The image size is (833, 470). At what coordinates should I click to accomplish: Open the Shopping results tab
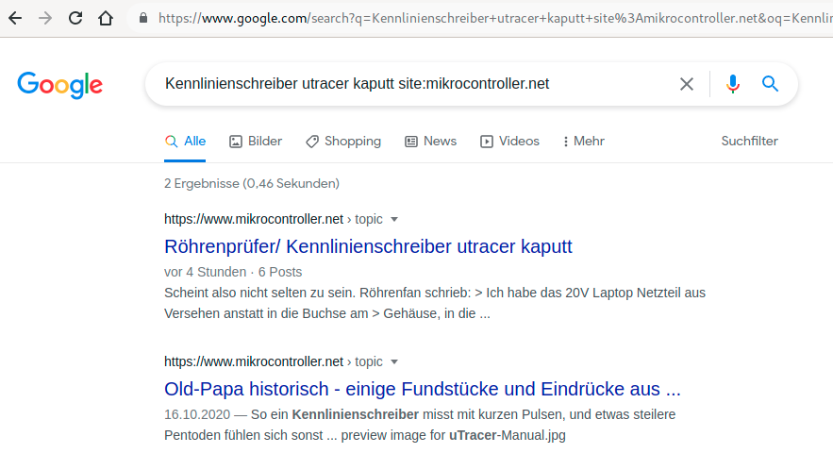(343, 141)
